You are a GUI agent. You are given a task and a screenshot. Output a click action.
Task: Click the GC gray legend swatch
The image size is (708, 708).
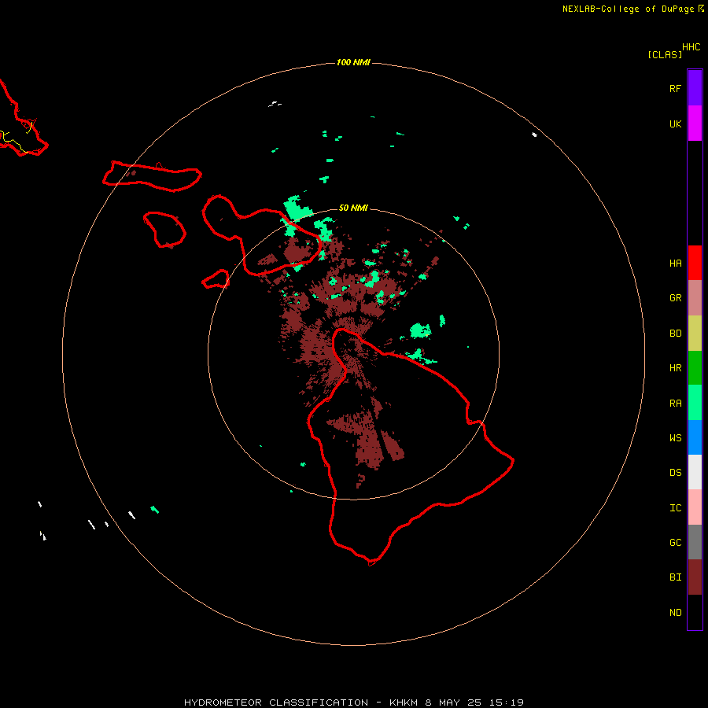click(695, 542)
